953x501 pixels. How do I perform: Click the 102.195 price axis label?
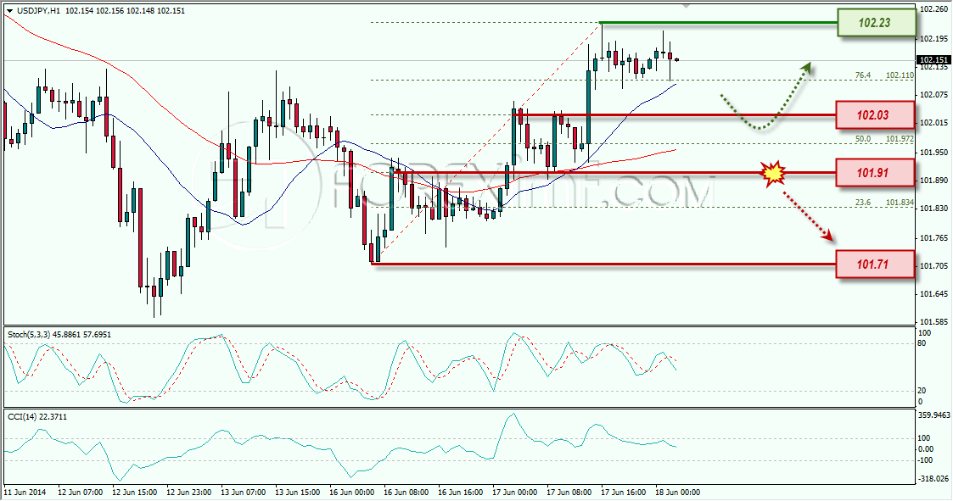pyautogui.click(x=933, y=39)
